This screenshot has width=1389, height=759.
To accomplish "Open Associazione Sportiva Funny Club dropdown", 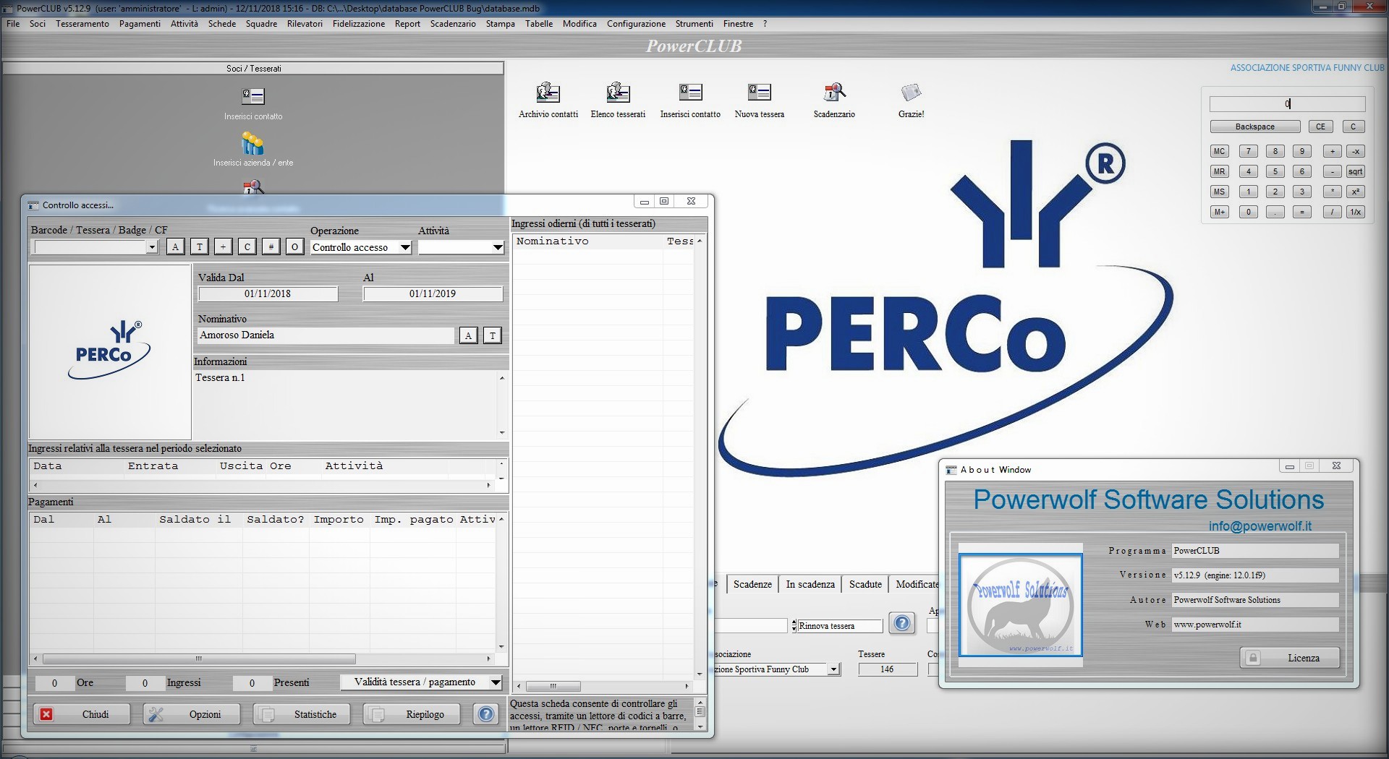I will pyautogui.click(x=833, y=669).
